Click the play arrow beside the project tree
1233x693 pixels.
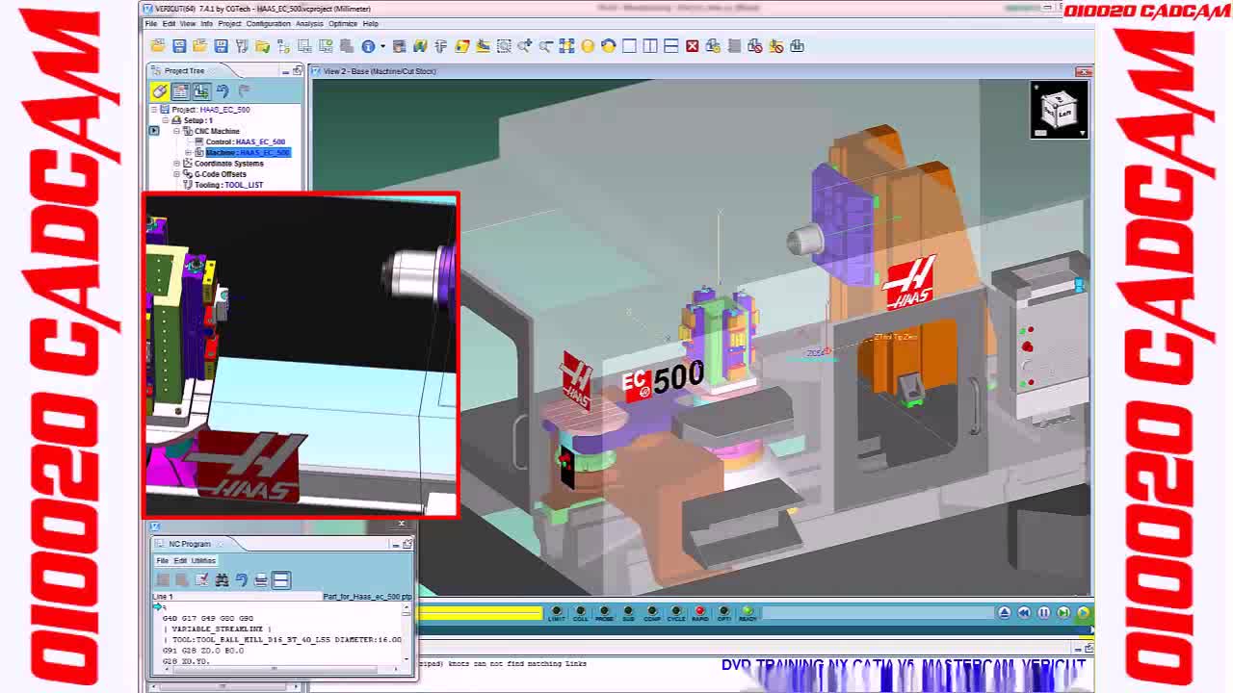(x=153, y=131)
